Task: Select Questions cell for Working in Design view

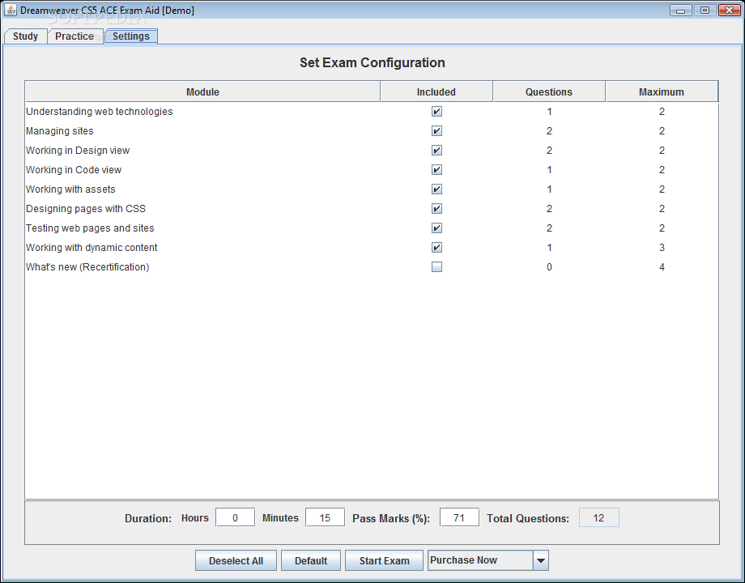Action: pyautogui.click(x=549, y=151)
